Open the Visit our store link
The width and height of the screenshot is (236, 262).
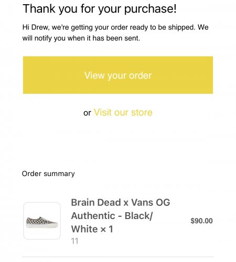[123, 112]
